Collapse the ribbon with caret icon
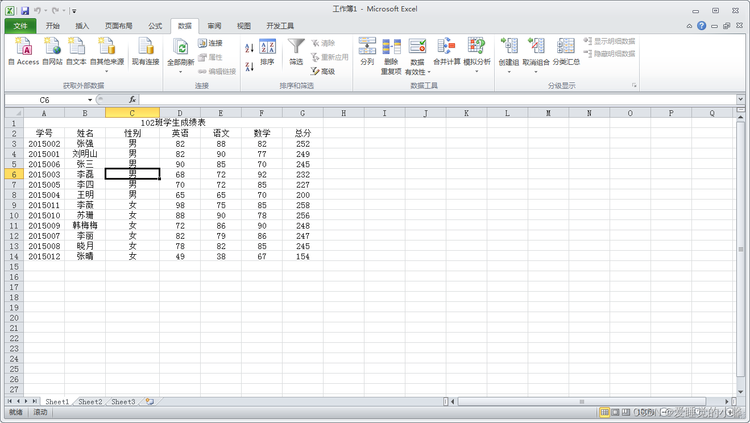The height and width of the screenshot is (423, 750). coord(689,26)
